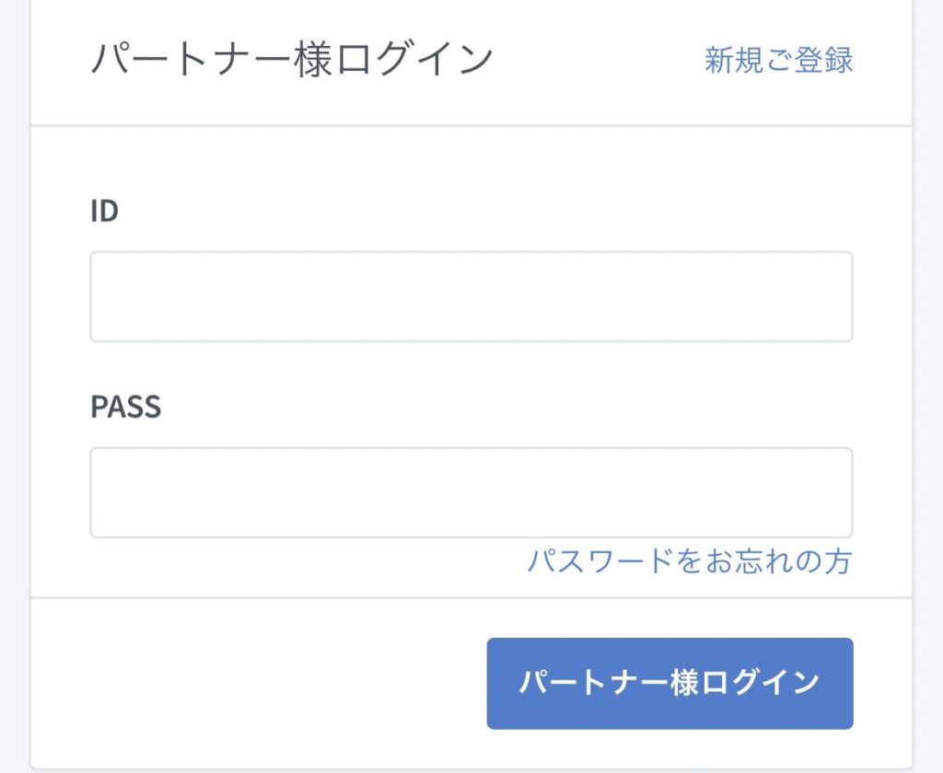Viewport: 943px width, 773px height.
Task: Place cursor in the password box
Action: coord(471,492)
